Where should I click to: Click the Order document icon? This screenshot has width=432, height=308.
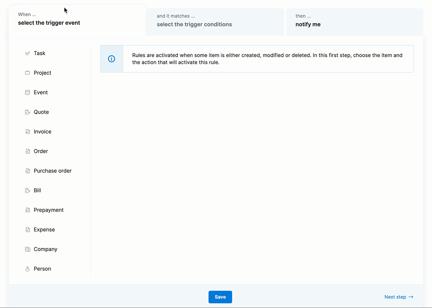tap(27, 151)
